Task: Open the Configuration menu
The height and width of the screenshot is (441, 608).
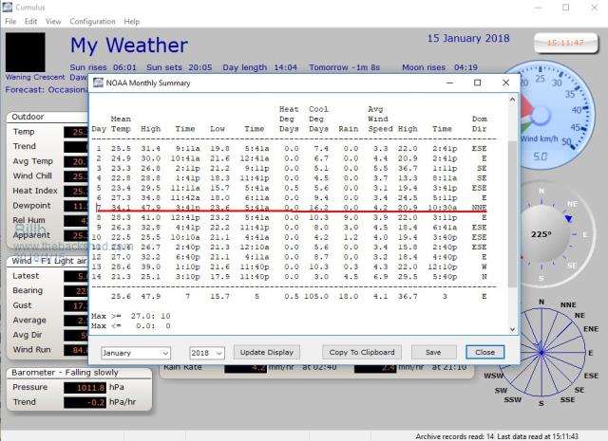Action: pos(92,21)
